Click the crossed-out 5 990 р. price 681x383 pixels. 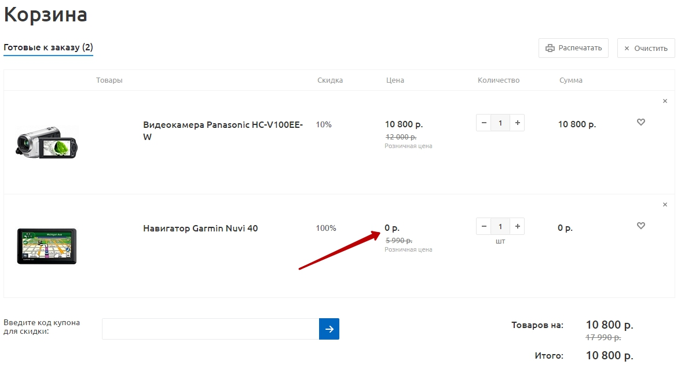tap(398, 240)
